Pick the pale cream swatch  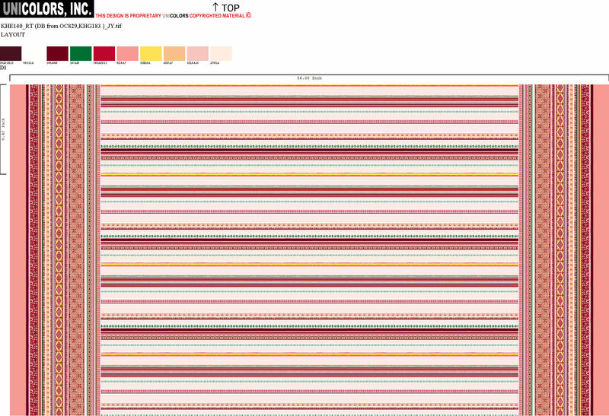tap(221, 53)
